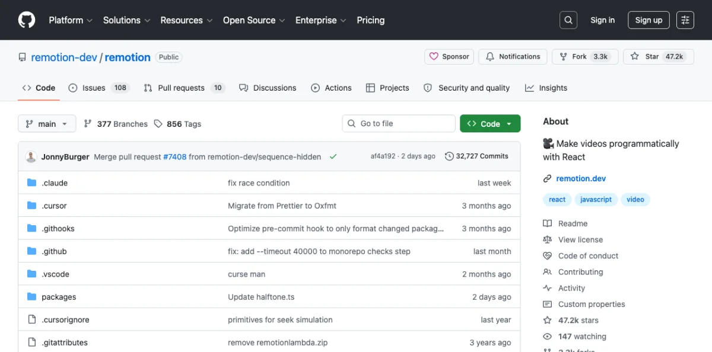The height and width of the screenshot is (352, 712).
Task: Expand the Enterprise menu
Action: tap(320, 20)
